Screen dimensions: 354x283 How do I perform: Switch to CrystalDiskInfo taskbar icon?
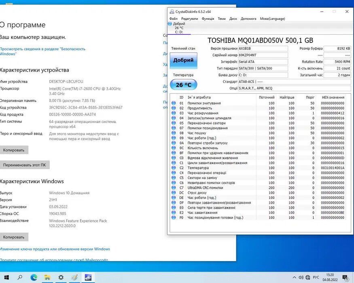pos(88,277)
